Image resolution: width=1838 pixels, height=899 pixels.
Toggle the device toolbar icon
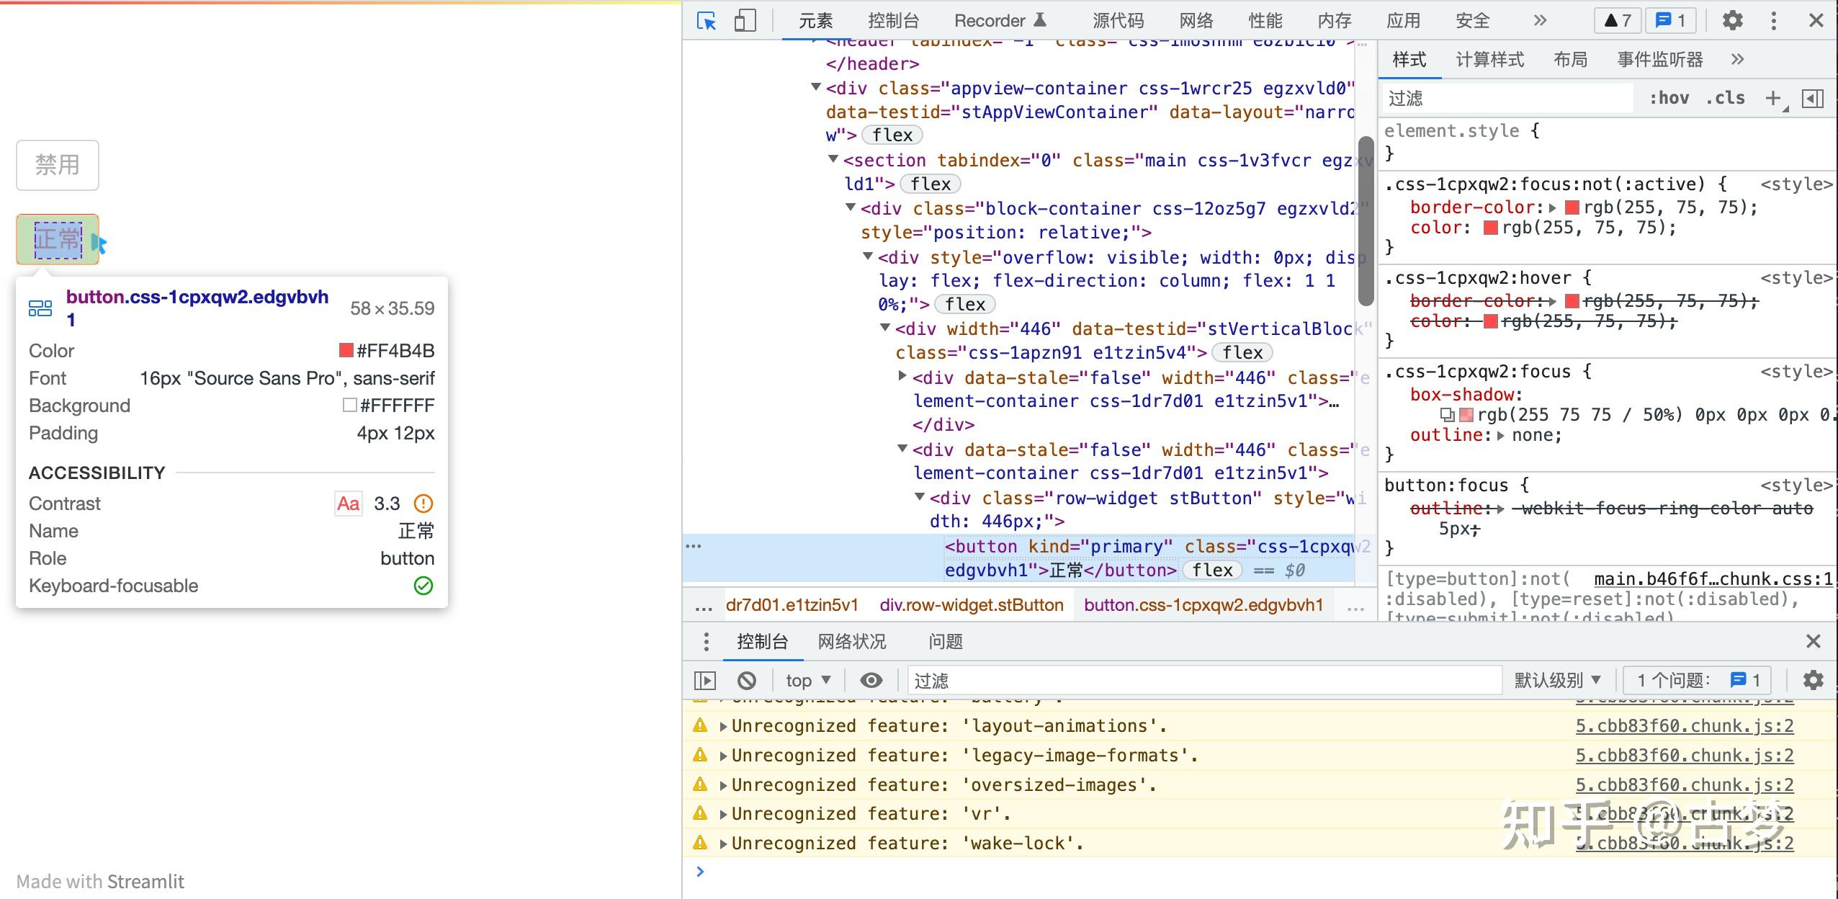(745, 21)
